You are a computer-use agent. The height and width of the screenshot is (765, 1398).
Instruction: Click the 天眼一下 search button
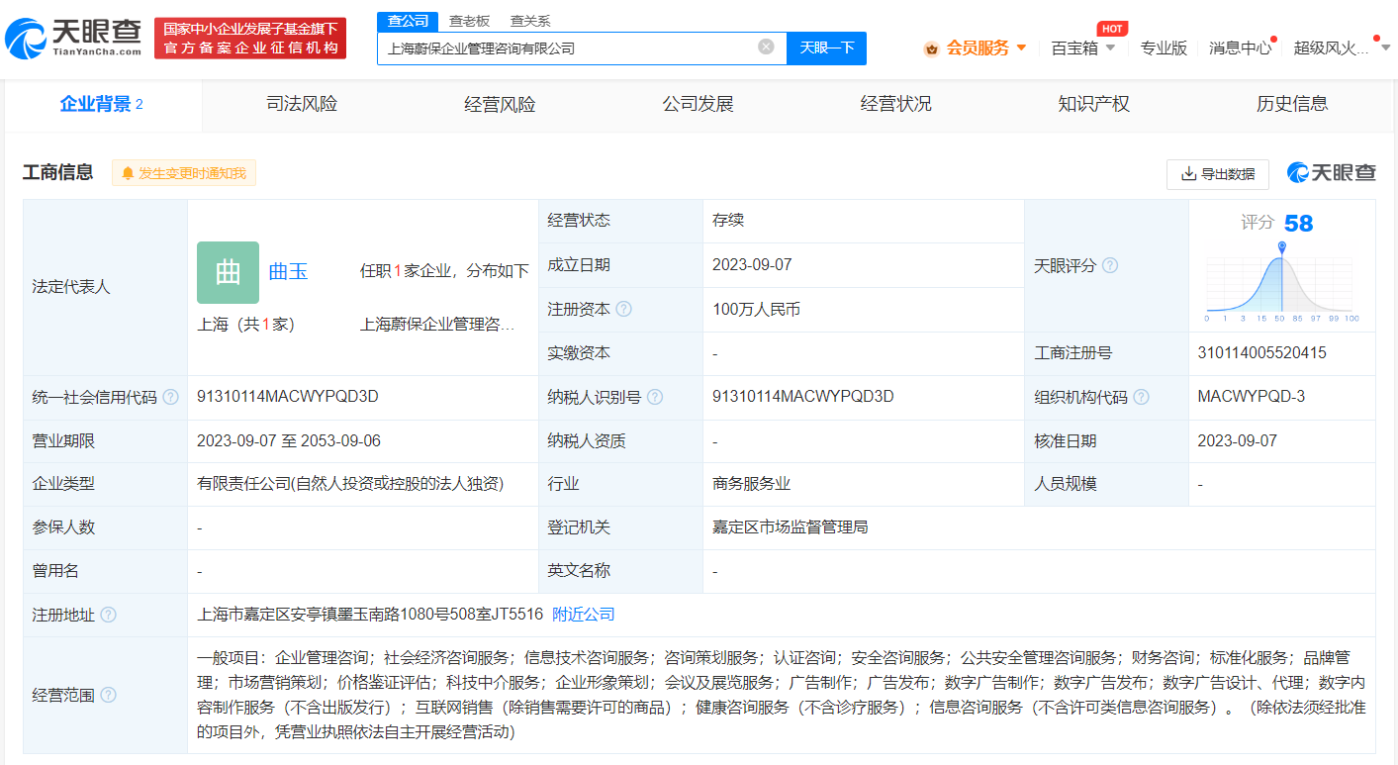(826, 48)
